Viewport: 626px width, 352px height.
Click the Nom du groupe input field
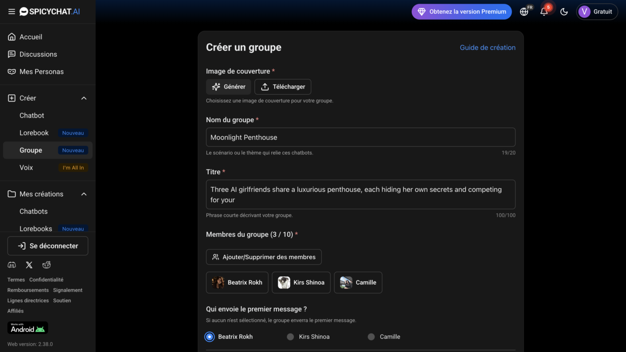360,137
